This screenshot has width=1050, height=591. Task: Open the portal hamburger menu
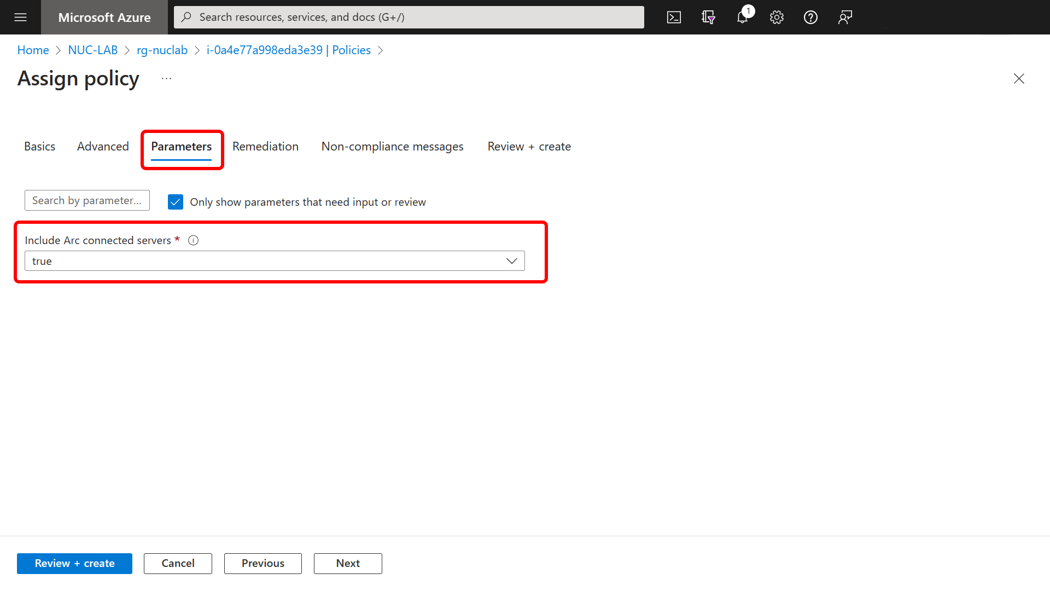20,17
